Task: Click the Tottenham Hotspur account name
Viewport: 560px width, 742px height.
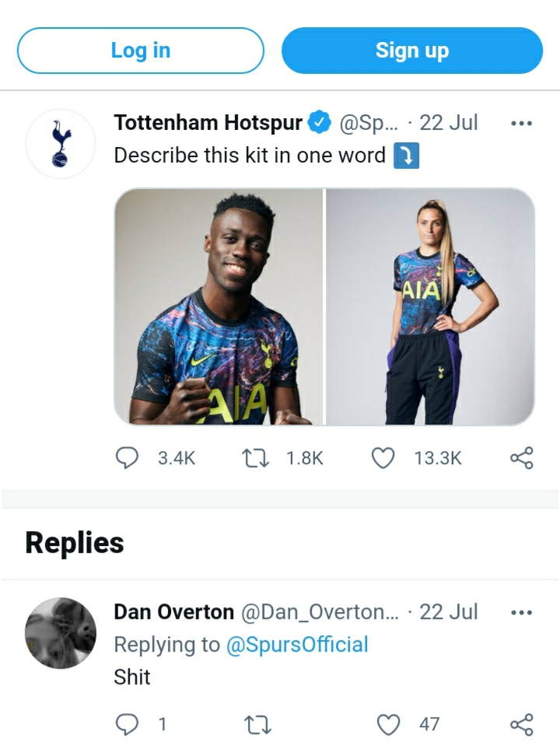Action: click(x=207, y=123)
